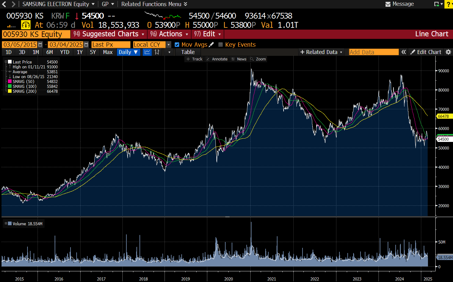Open the chart type extra dropdown arrow
Image resolution: width=453 pixels, height=282 pixels.
click(169, 52)
